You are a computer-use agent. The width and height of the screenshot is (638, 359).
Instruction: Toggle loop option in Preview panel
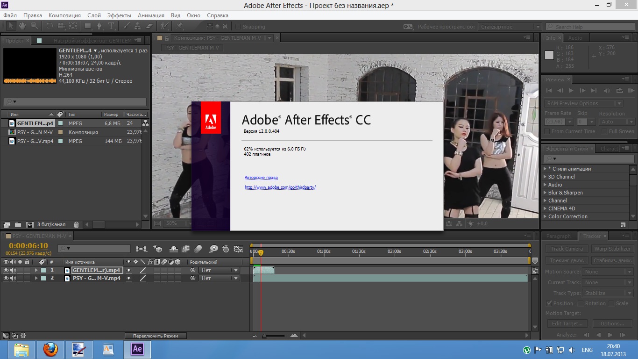coord(619,91)
